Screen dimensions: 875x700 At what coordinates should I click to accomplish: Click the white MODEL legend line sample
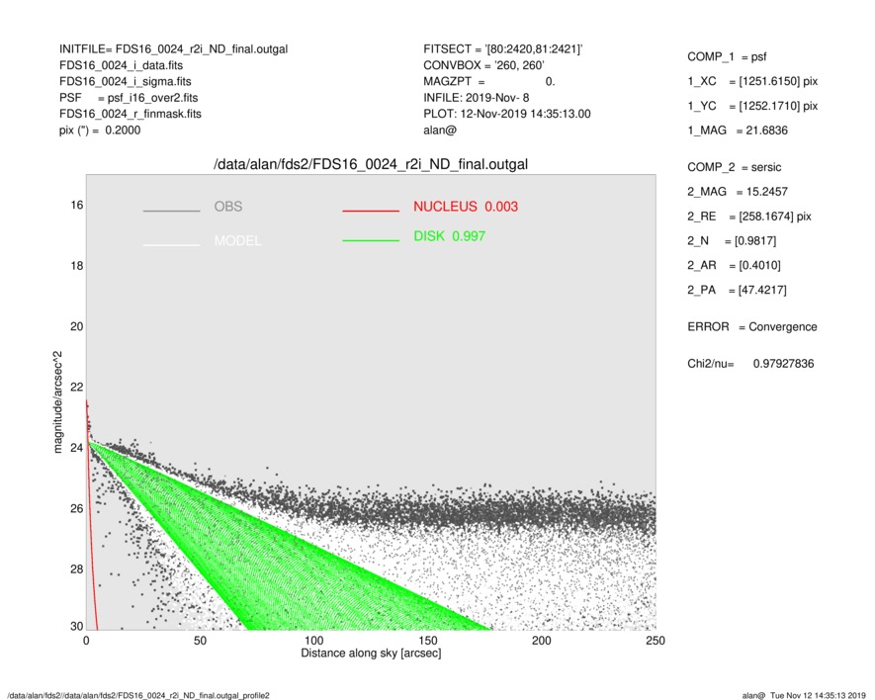pyautogui.click(x=171, y=244)
